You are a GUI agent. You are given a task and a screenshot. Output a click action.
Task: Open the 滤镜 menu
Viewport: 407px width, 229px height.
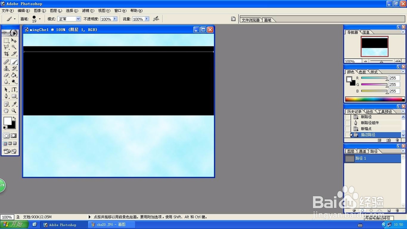click(88, 11)
